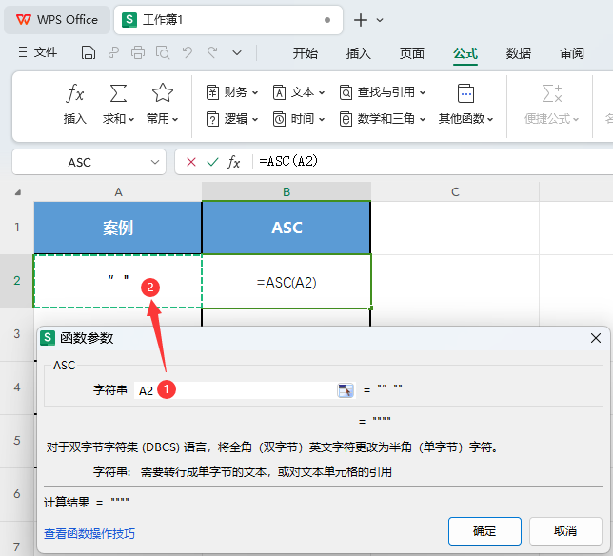613x556 pixels.
Task: Click the range selector icon beside 字符串
Action: [346, 390]
